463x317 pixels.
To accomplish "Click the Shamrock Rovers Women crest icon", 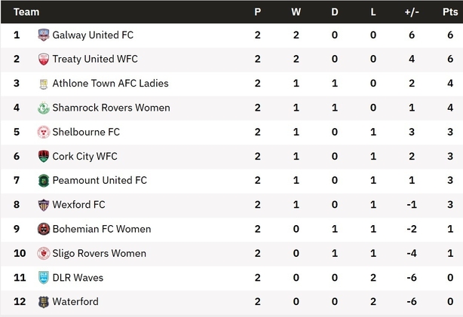I will 44,108.
